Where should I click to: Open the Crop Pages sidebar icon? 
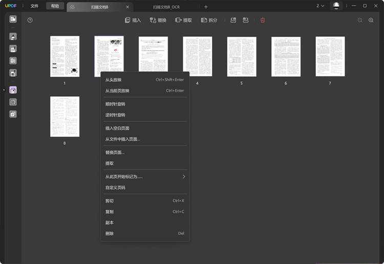tap(13, 102)
